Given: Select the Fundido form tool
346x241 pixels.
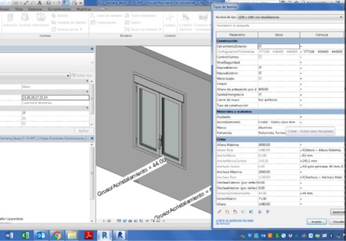Looking at the screenshot, I should point(25,20).
